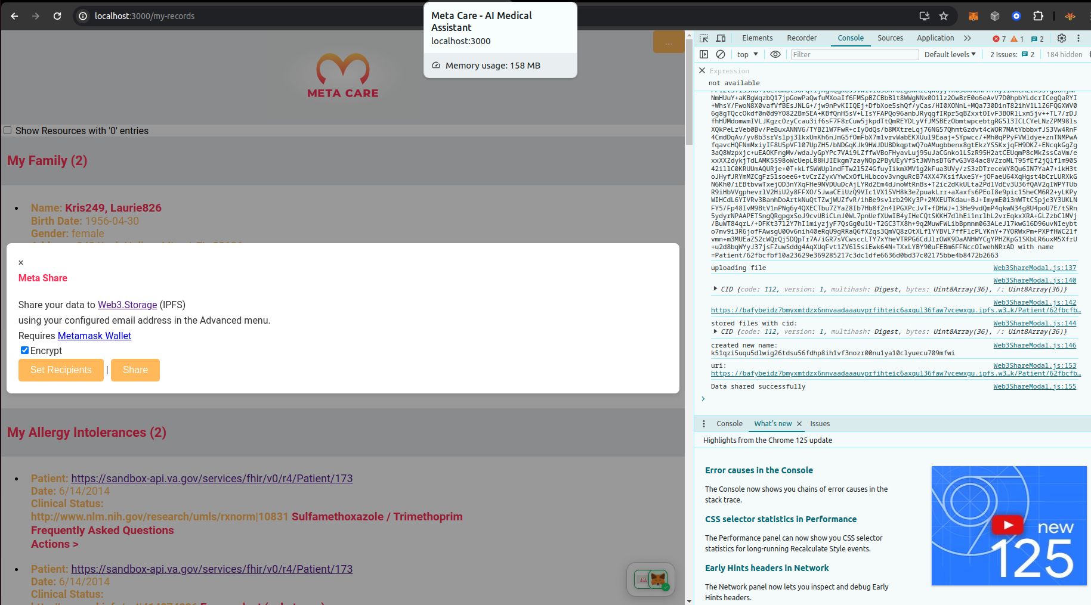Screen dimensions: 1091x605
Task: Bookmark this page with the star icon
Action: [944, 16]
